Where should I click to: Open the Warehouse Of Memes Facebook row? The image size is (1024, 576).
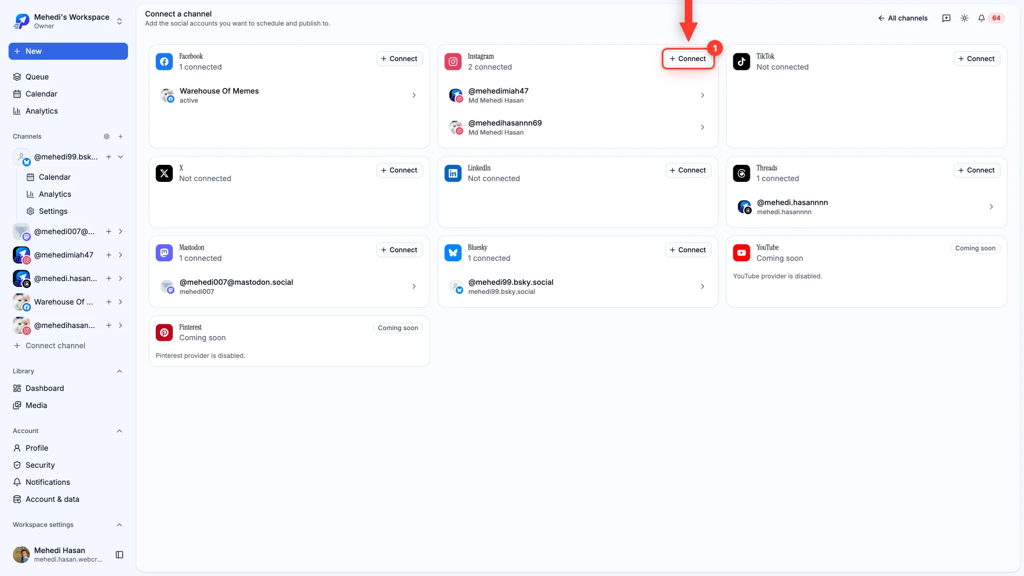pos(289,95)
